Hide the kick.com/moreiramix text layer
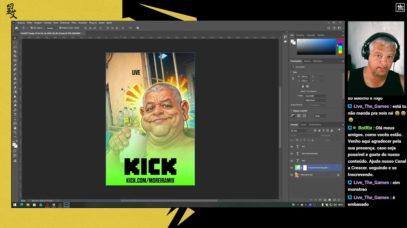 292,154
